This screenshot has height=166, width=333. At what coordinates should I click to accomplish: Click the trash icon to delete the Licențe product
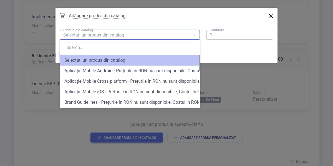tap(298, 59)
